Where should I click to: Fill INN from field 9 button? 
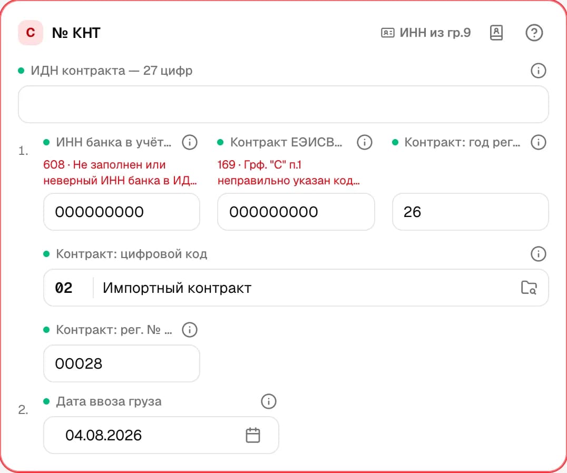(426, 33)
